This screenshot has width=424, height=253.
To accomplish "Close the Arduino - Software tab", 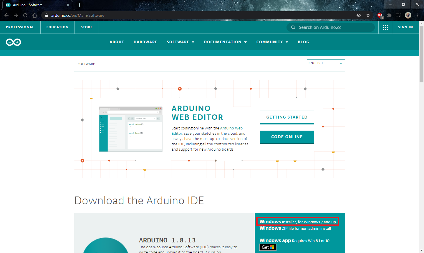I will tap(68, 5).
